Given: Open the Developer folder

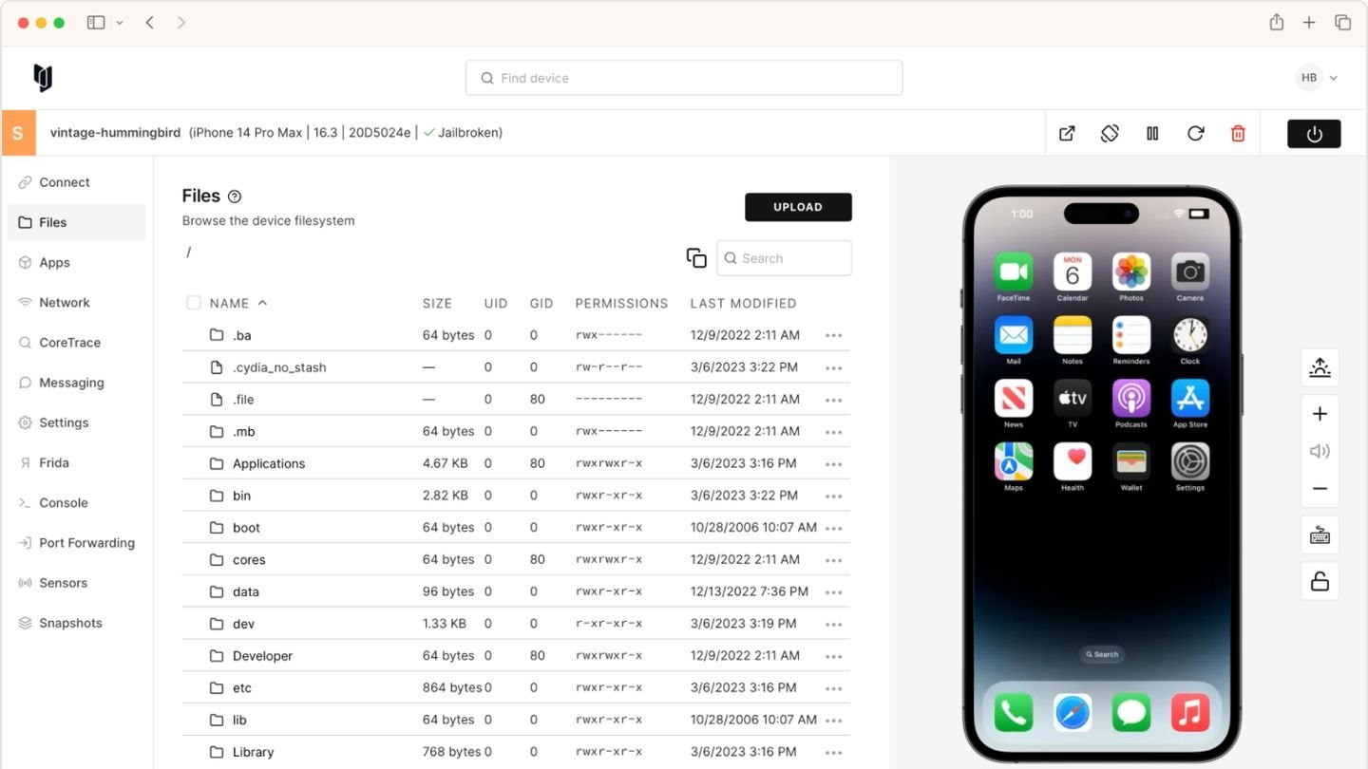Looking at the screenshot, I should 262,656.
